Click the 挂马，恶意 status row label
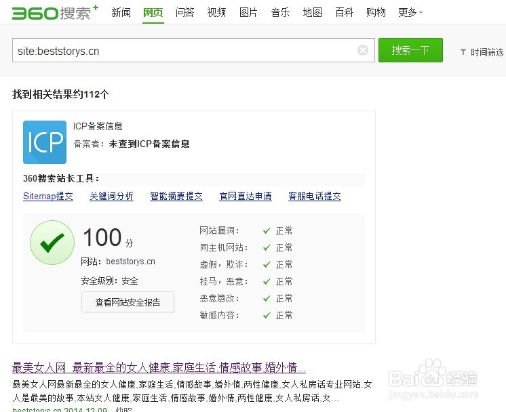506x412 pixels. (x=224, y=281)
